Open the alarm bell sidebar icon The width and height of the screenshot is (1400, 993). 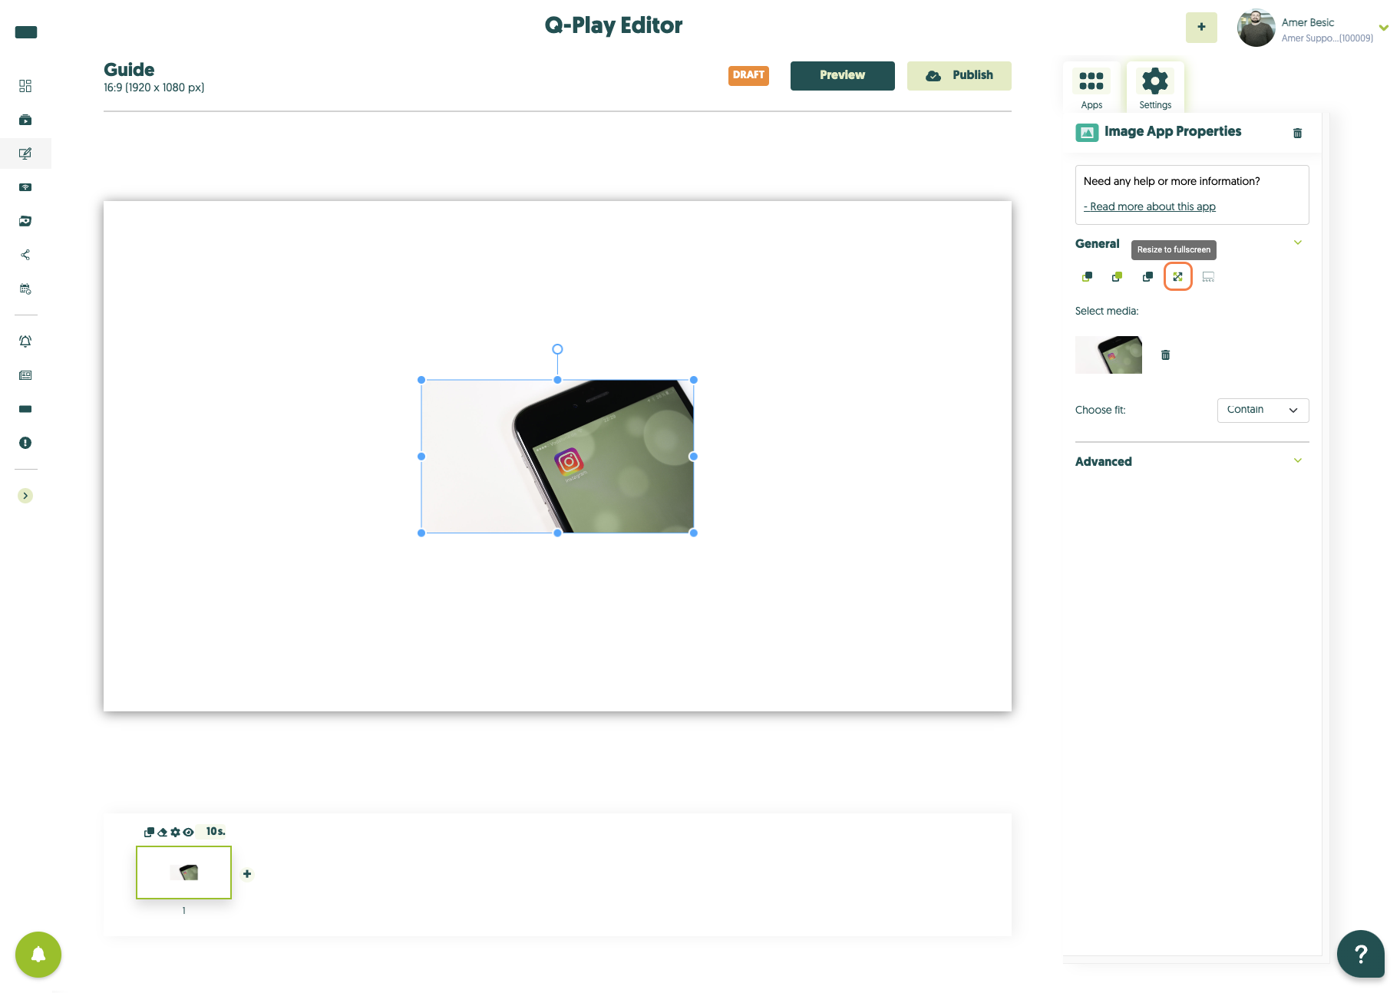[x=25, y=341]
